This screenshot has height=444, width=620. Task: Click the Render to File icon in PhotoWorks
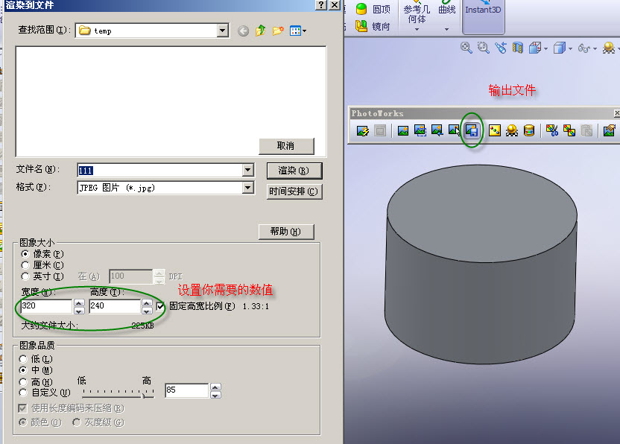coord(472,130)
